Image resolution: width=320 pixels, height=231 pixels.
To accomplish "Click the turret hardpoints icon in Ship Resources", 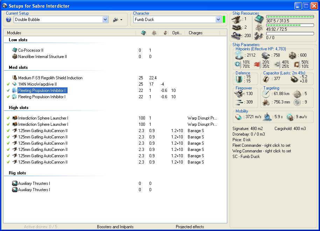I will point(237,20).
